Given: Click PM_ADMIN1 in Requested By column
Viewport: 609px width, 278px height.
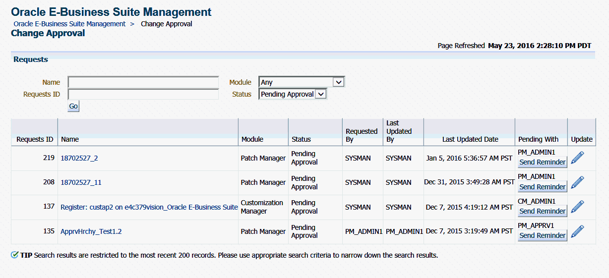Looking at the screenshot, I should point(364,231).
